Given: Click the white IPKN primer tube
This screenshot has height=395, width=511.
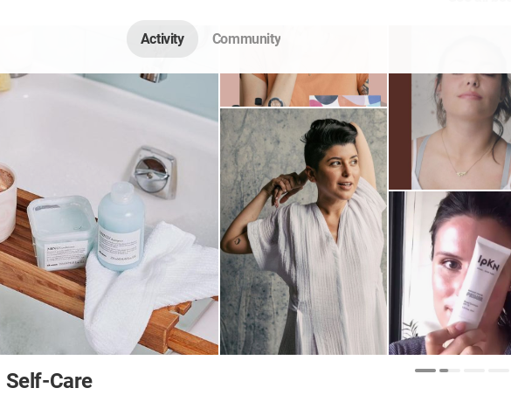Looking at the screenshot, I should [x=479, y=281].
